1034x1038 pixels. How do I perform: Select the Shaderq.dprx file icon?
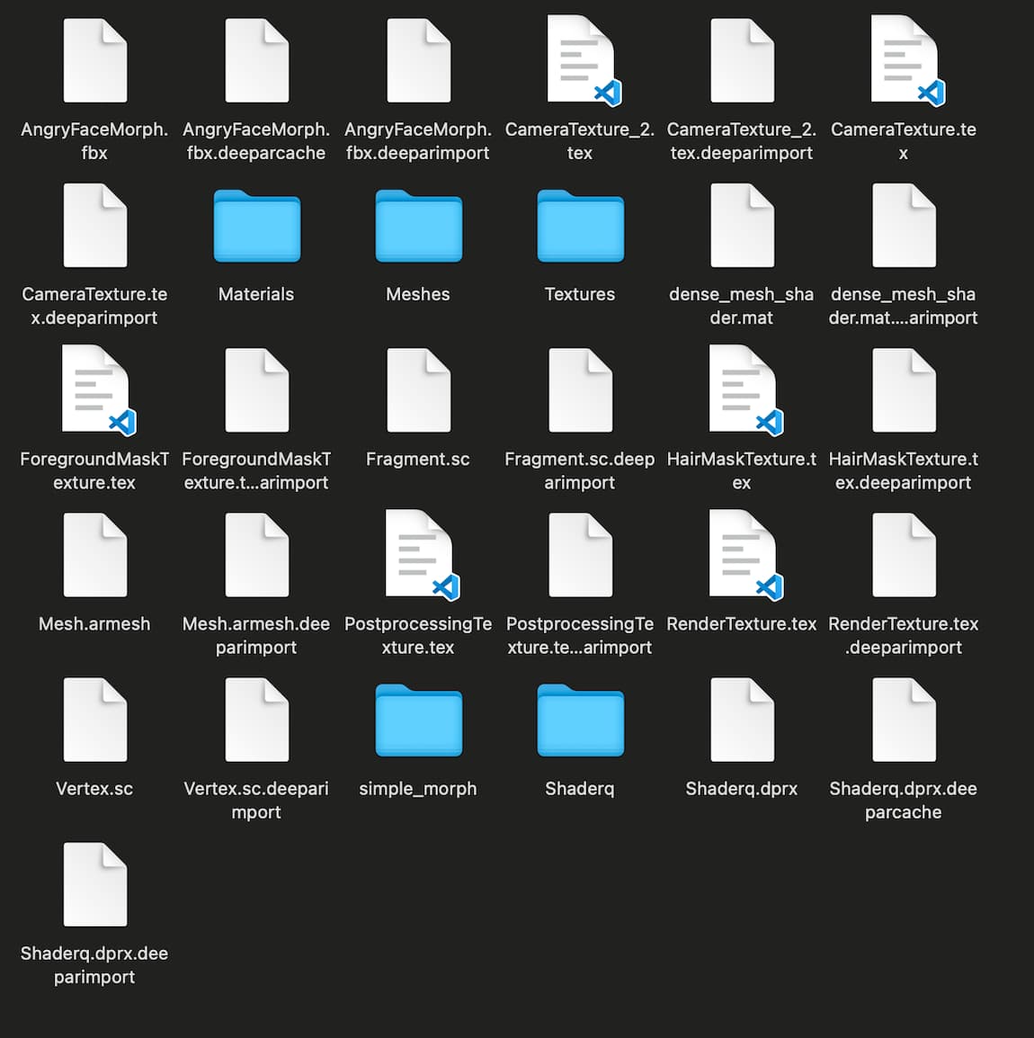(742, 720)
